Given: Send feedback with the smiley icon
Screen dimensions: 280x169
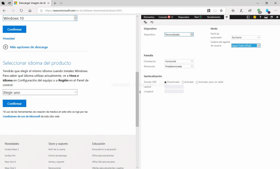Looking at the screenshot, I should click(x=255, y=17).
